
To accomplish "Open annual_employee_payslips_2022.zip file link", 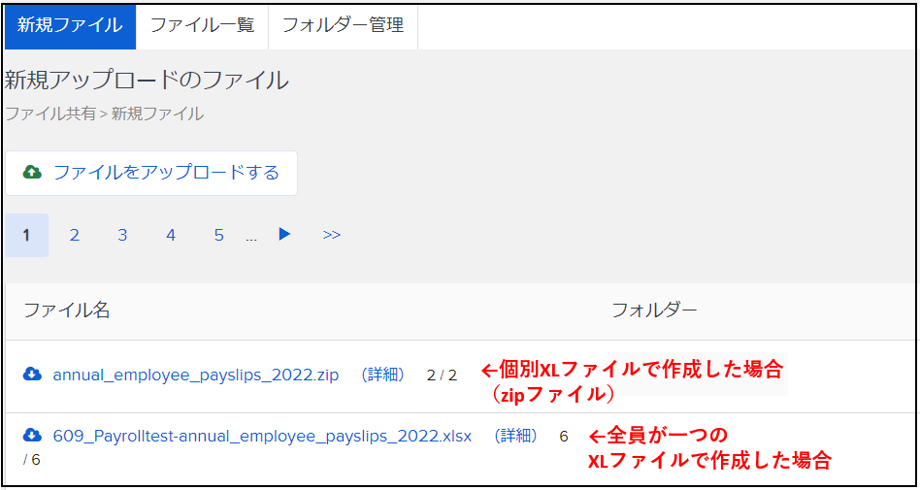I will click(x=196, y=375).
